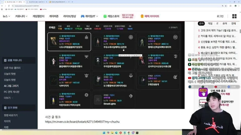Expand the 게이밍/IT dropdown
The height and width of the screenshot is (135, 241).
click(x=89, y=16)
